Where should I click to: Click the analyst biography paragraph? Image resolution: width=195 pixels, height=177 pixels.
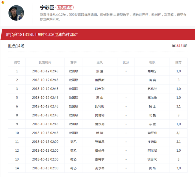coord(113,17)
